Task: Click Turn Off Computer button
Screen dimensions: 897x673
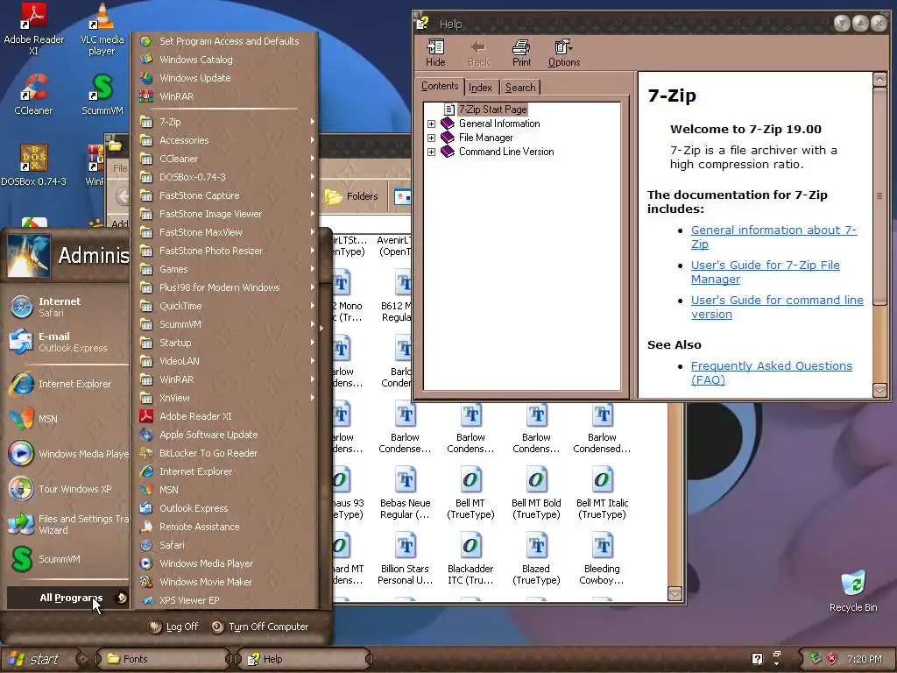Action: pyautogui.click(x=259, y=627)
